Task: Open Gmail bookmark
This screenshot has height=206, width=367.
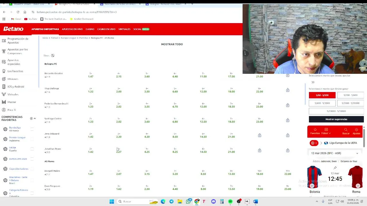Action: [x=16, y=19]
